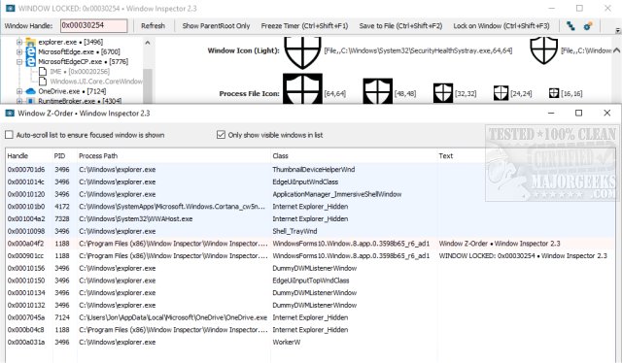Screen dimensions: 622x363
Task: Select row with text Window Z-Order • Window Inspector 2.3
Action: click(310, 244)
